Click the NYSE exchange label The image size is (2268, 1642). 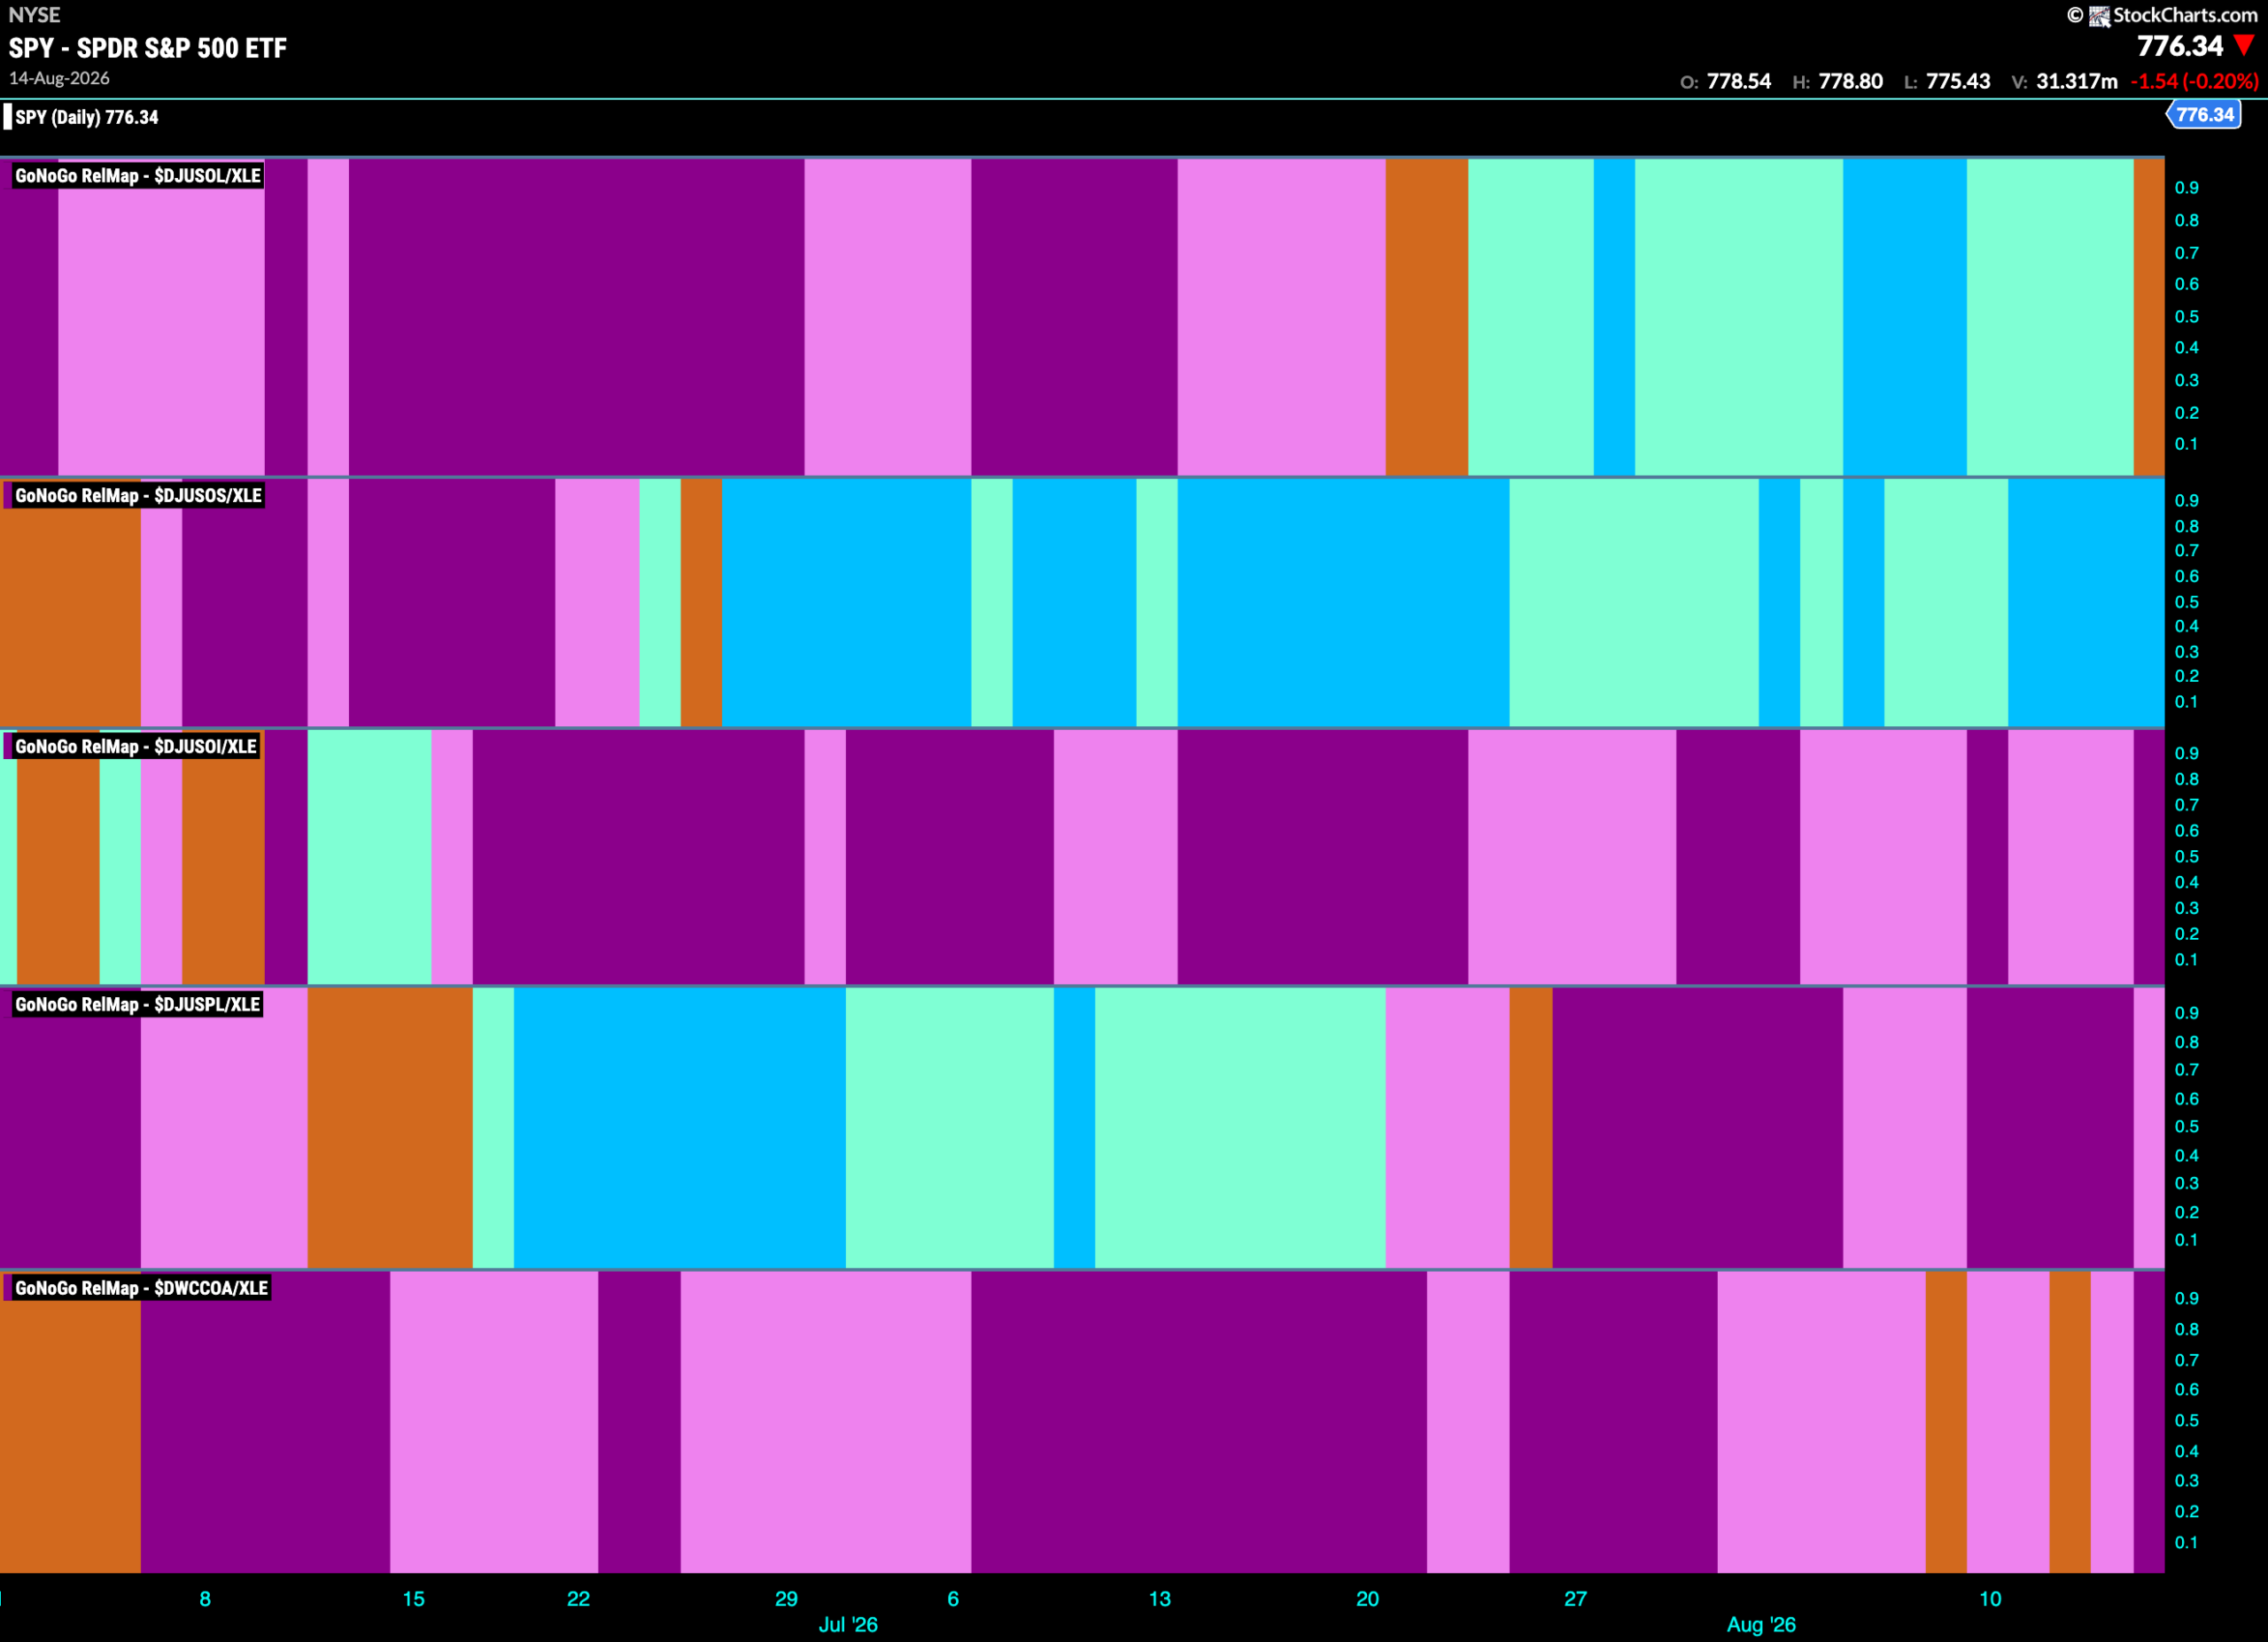[x=34, y=15]
